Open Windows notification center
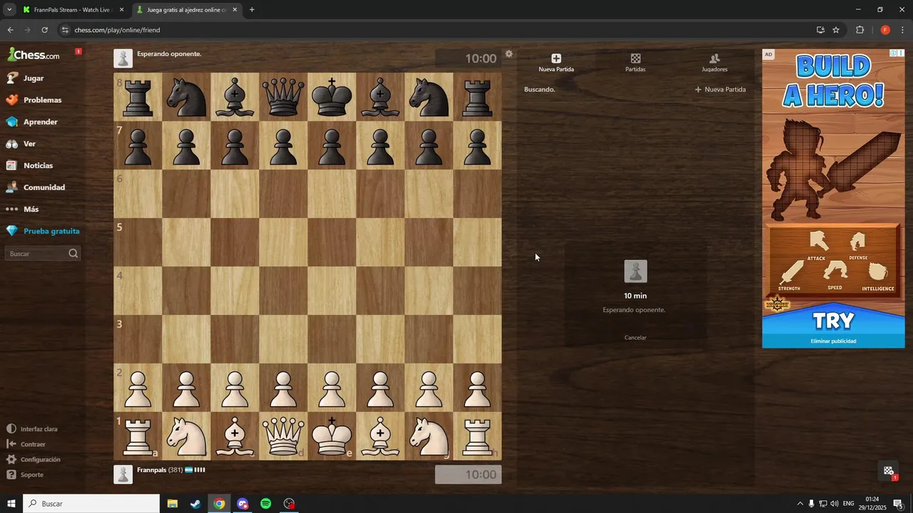 pyautogui.click(x=898, y=504)
